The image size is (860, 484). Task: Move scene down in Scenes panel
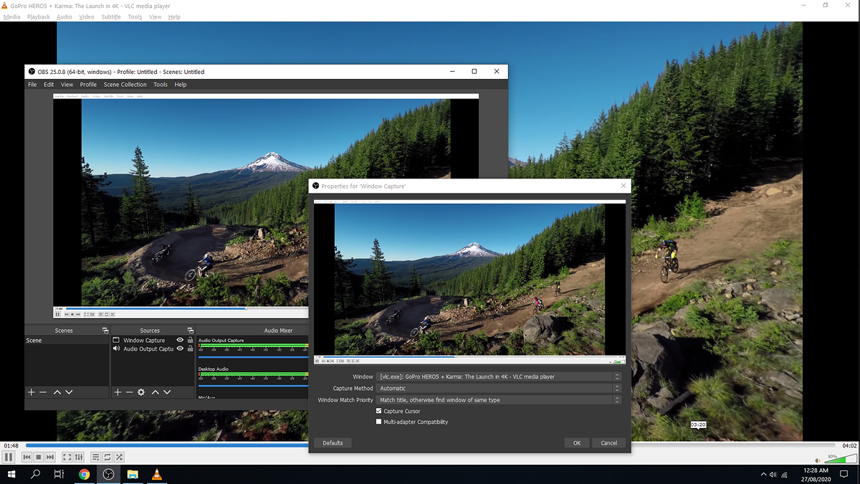tap(69, 392)
